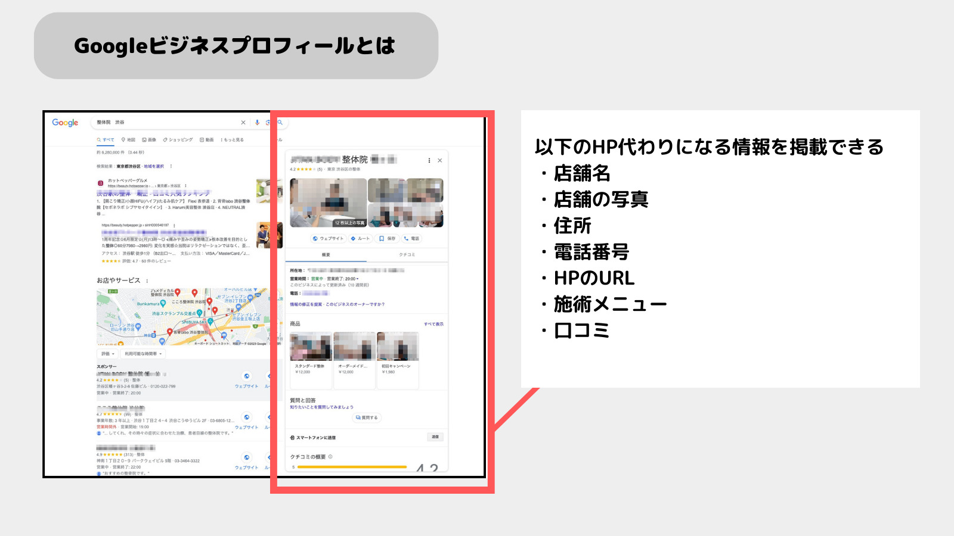Open the three-dot menu on the business profile

point(429,160)
